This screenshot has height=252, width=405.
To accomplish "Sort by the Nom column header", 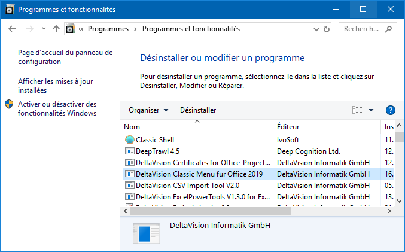I will (x=197, y=127).
